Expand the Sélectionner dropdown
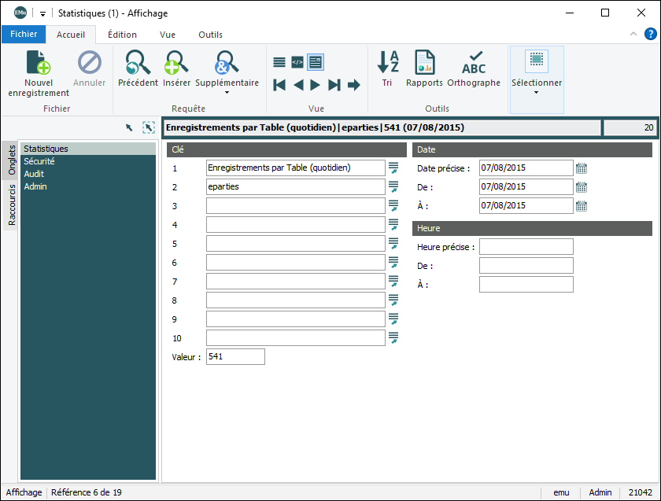Image resolution: width=661 pixels, height=501 pixels. coord(537,93)
